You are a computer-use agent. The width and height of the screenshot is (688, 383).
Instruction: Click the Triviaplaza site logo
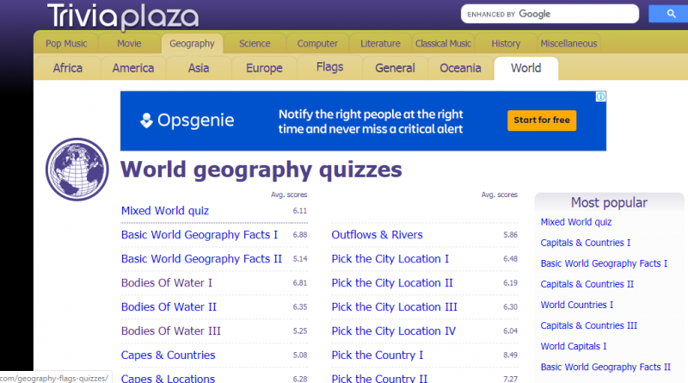pyautogui.click(x=123, y=17)
